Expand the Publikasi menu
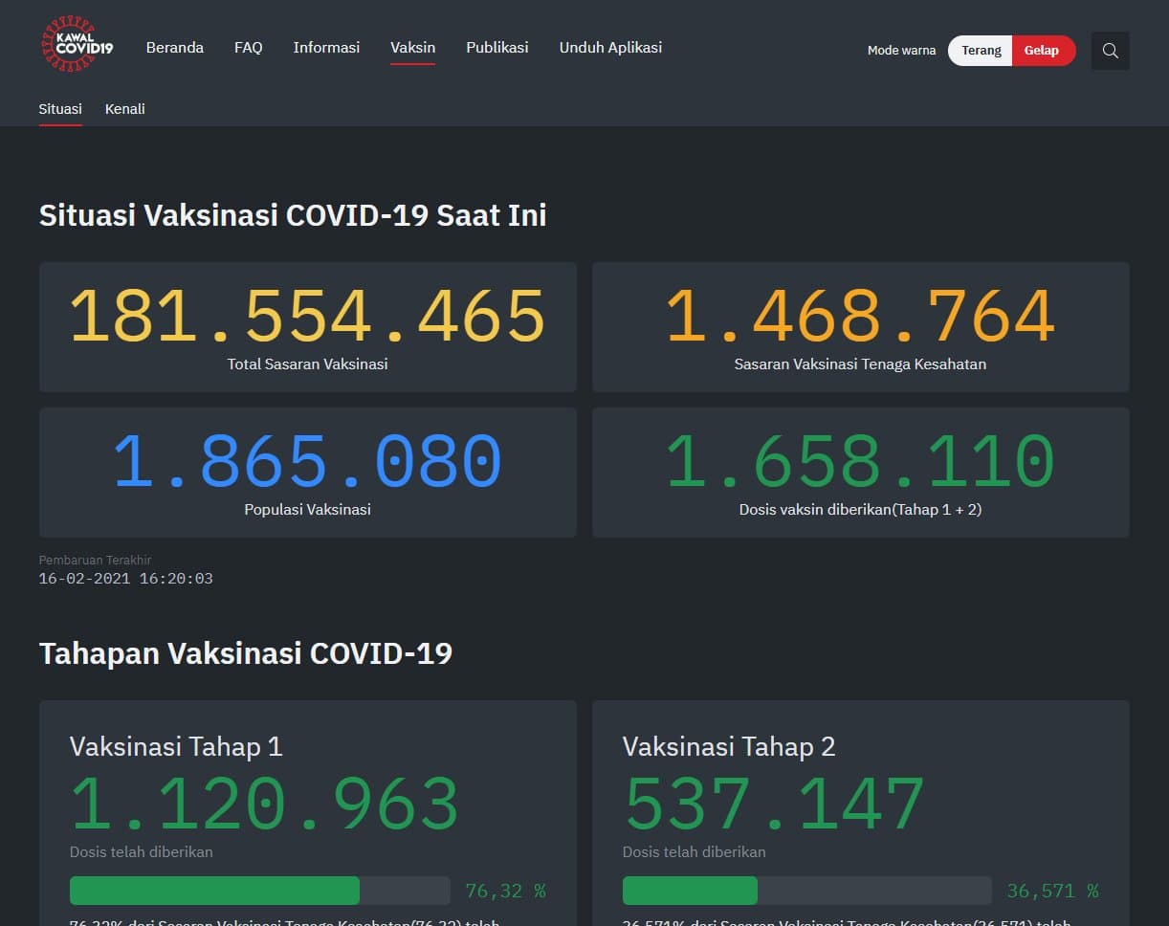Viewport: 1169px width, 926px height. point(496,47)
